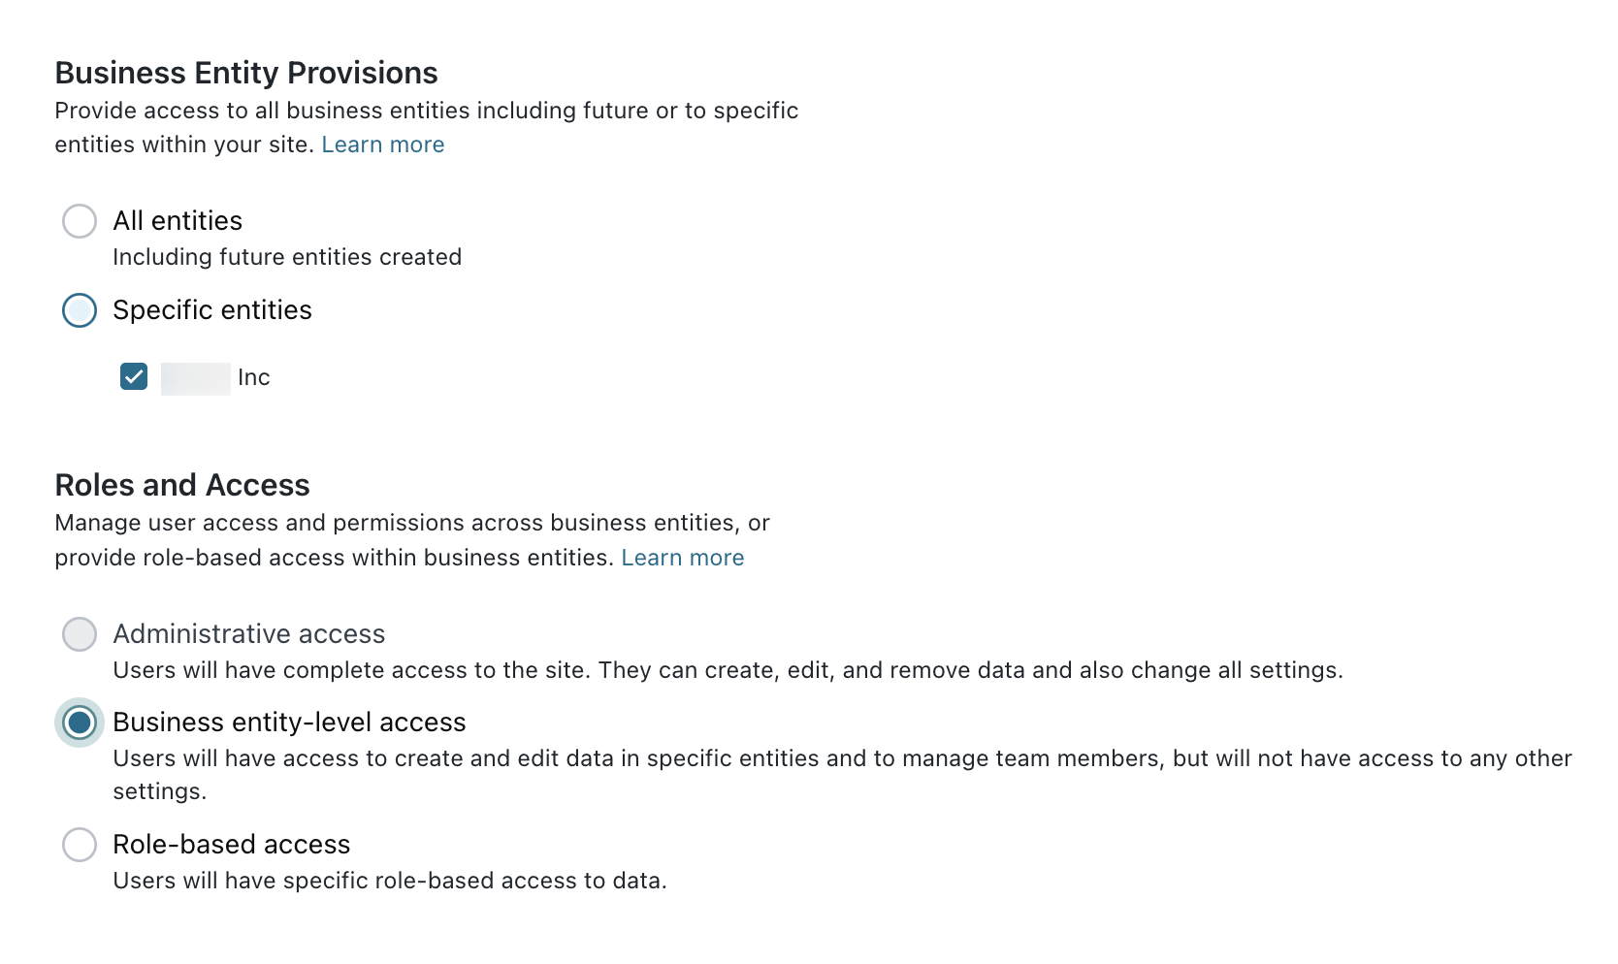Select the All entities radio button
This screenshot has width=1618, height=964.
pyautogui.click(x=80, y=221)
